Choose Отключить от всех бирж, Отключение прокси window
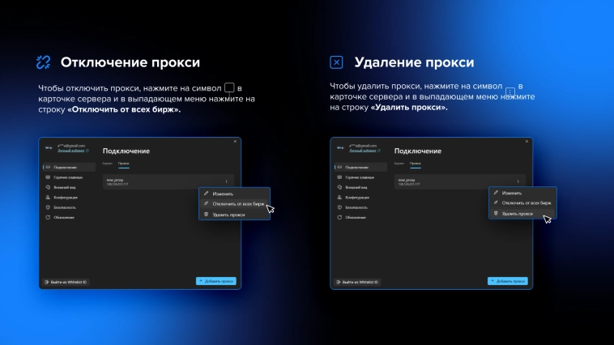 [x=234, y=203]
